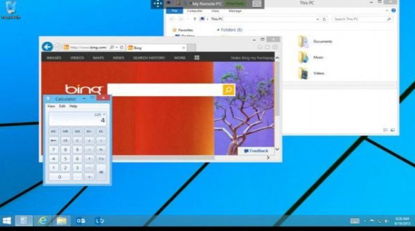Image resolution: width=415 pixels, height=231 pixels.
Task: Open the Documents folder
Action: [x=315, y=41]
